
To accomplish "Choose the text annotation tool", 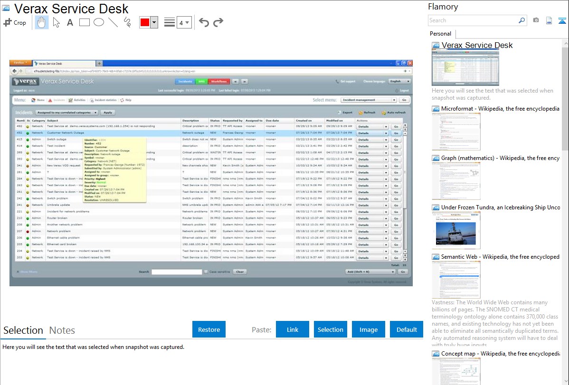I will pos(70,22).
